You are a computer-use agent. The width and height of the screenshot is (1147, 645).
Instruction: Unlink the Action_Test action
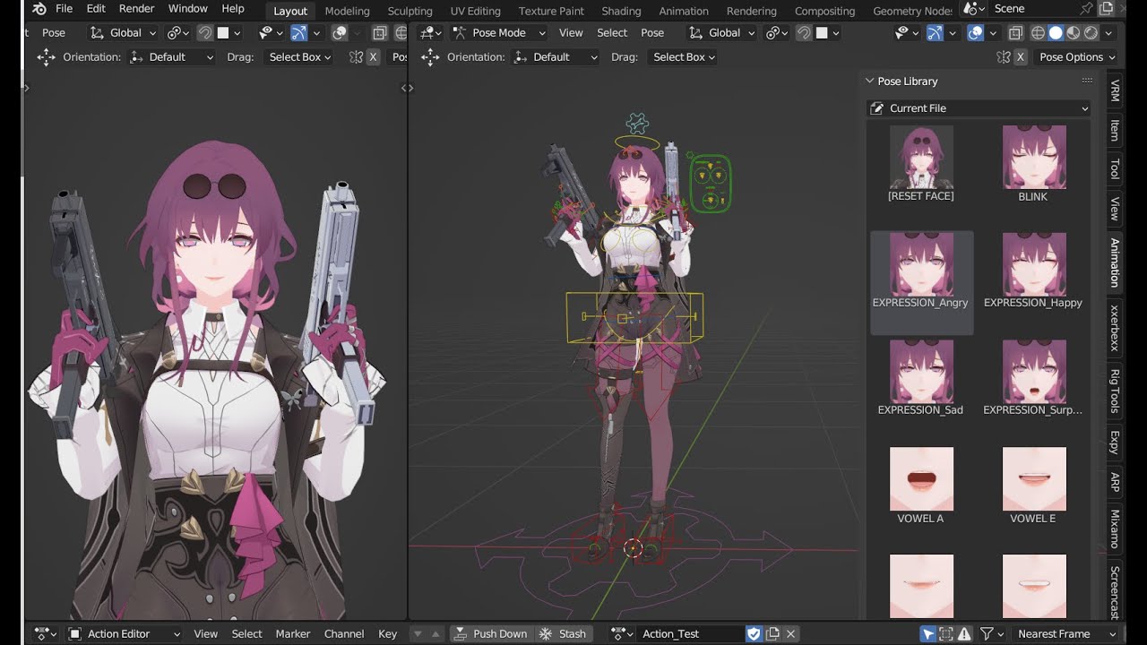(x=791, y=633)
